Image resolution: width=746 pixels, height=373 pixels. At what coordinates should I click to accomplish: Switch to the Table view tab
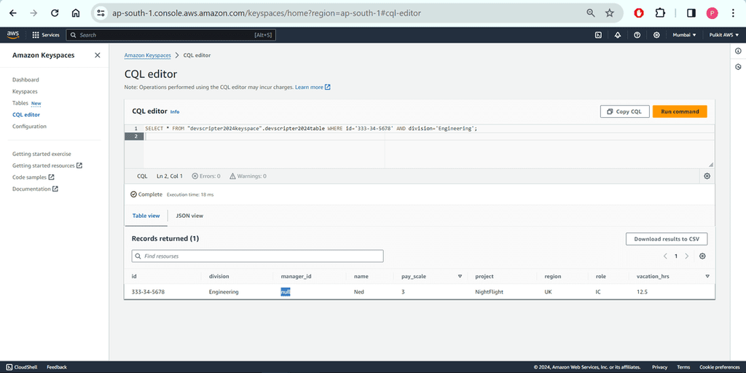tap(146, 216)
